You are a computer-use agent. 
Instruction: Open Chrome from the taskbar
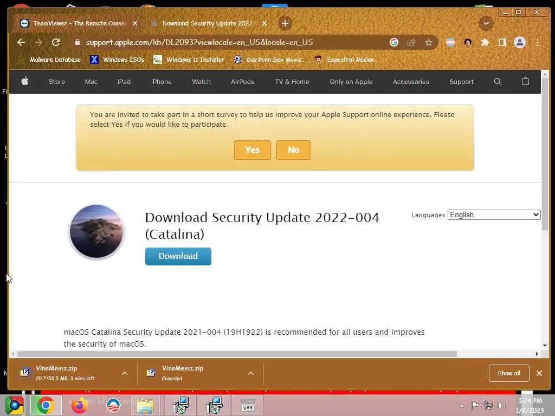tap(46, 405)
